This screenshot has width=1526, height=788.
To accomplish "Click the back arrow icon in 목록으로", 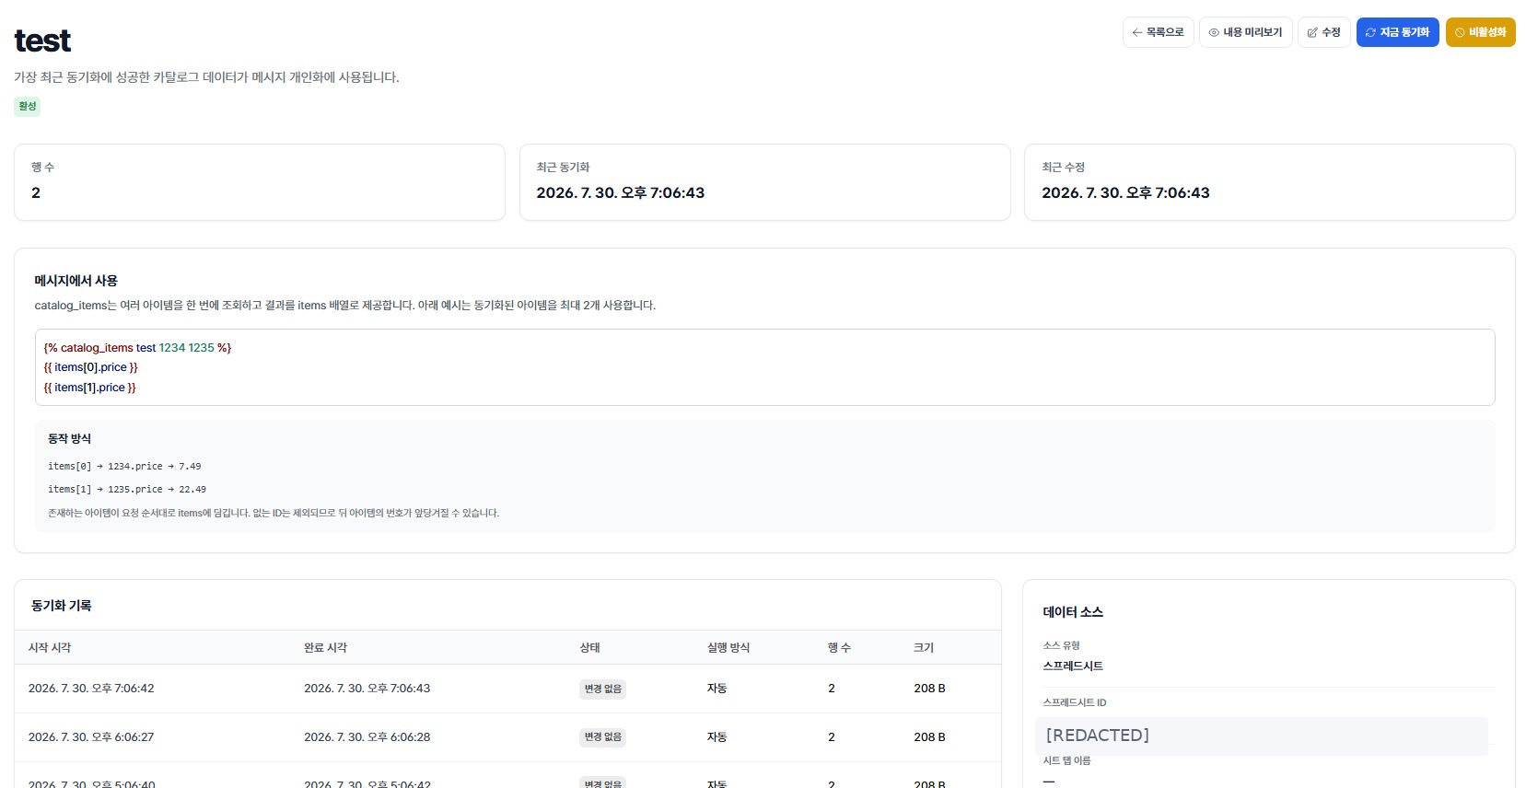I will coord(1137,32).
